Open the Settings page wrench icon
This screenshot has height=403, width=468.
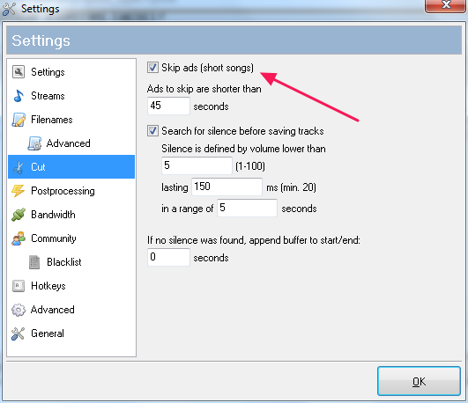tap(19, 72)
